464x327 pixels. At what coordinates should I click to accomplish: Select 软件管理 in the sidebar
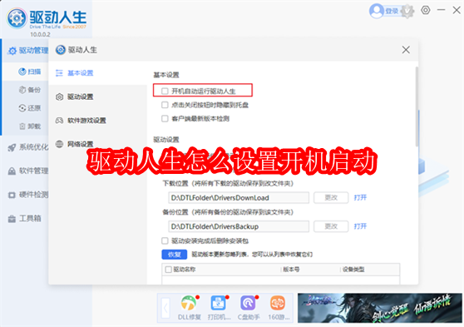(x=28, y=171)
